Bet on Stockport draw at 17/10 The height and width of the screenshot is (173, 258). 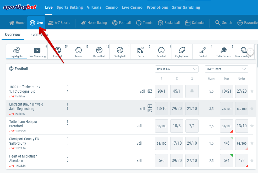tap(177, 143)
